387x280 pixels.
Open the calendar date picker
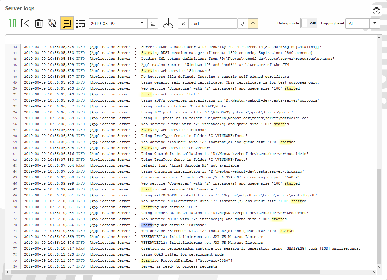coord(153,24)
